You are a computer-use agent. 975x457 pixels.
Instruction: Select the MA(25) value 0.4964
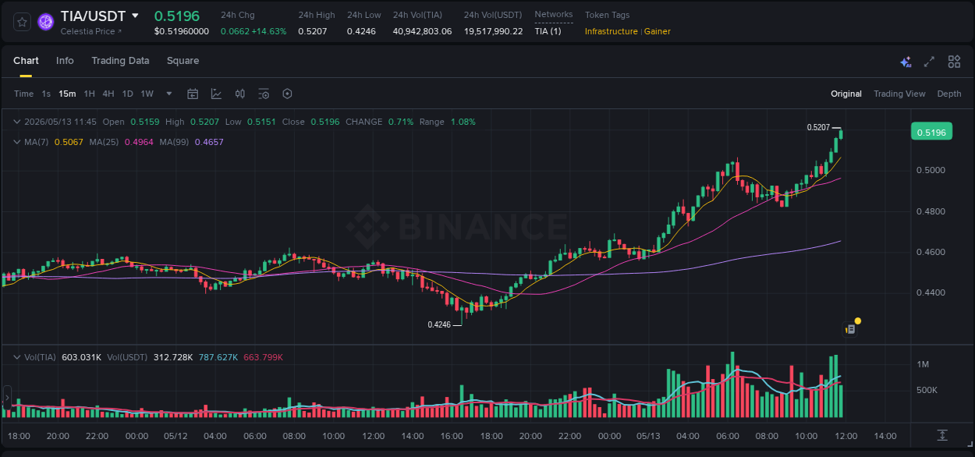tap(139, 142)
